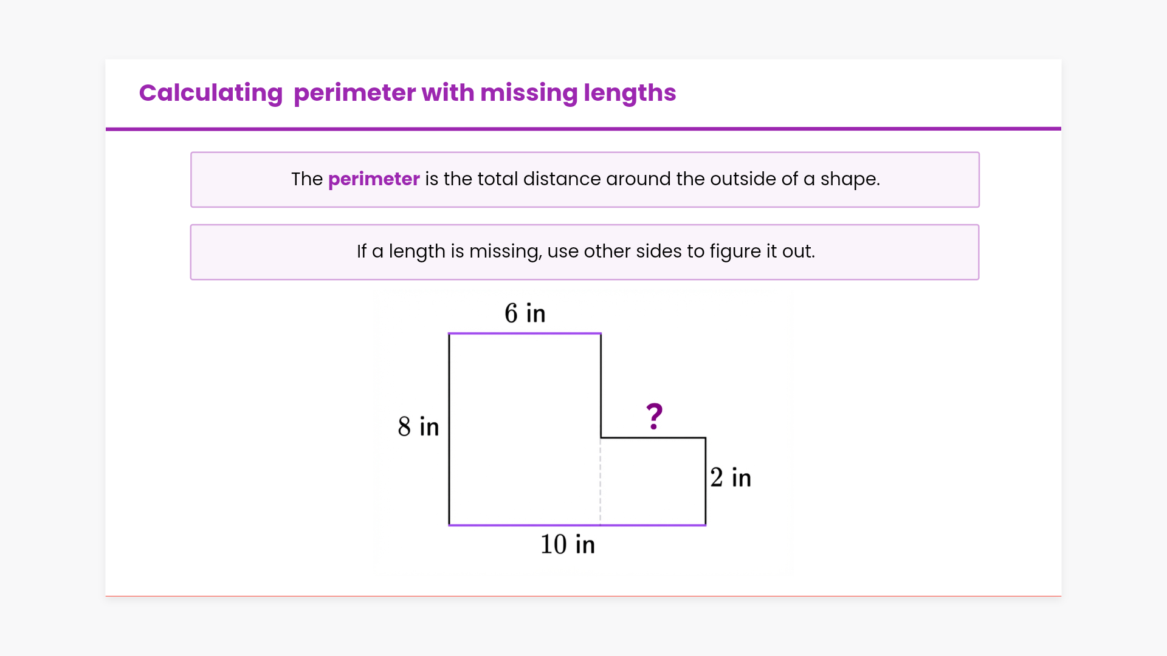Click the purple top edge of shape
Viewport: 1167px width, 656px height.
pos(525,333)
